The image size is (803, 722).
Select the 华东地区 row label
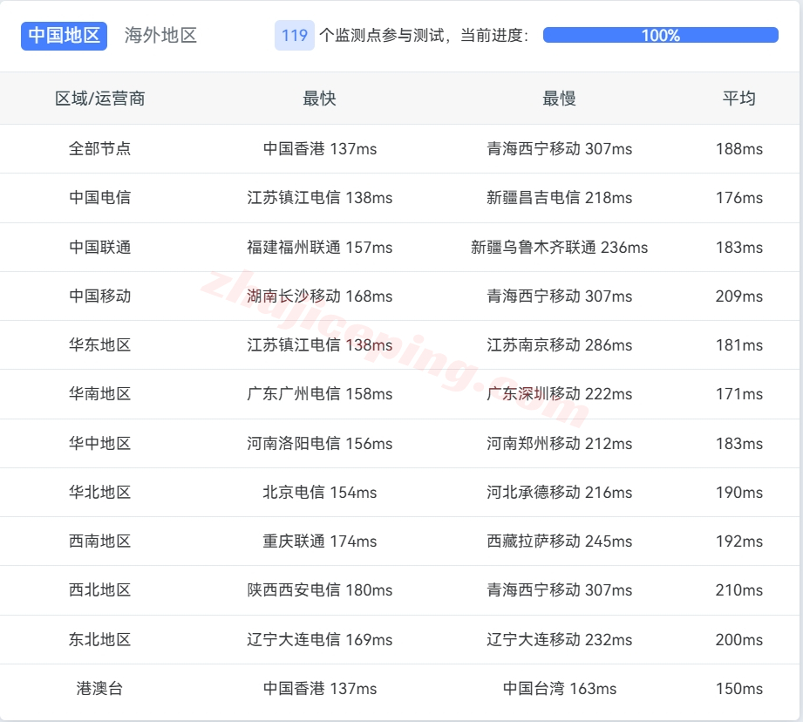click(x=100, y=345)
